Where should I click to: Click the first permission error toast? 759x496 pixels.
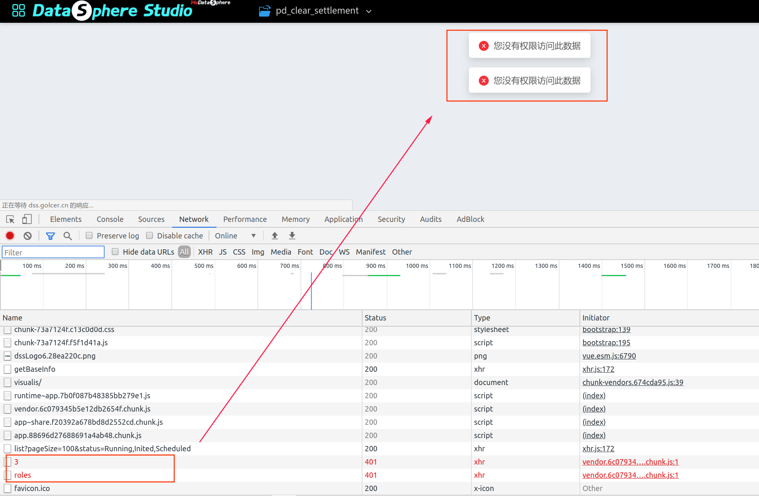(x=529, y=46)
